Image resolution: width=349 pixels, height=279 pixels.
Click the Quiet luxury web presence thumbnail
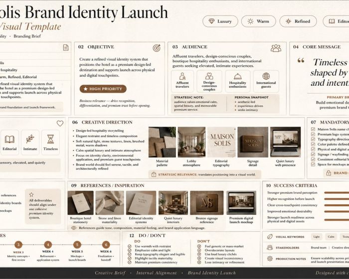pyautogui.click(x=285, y=142)
